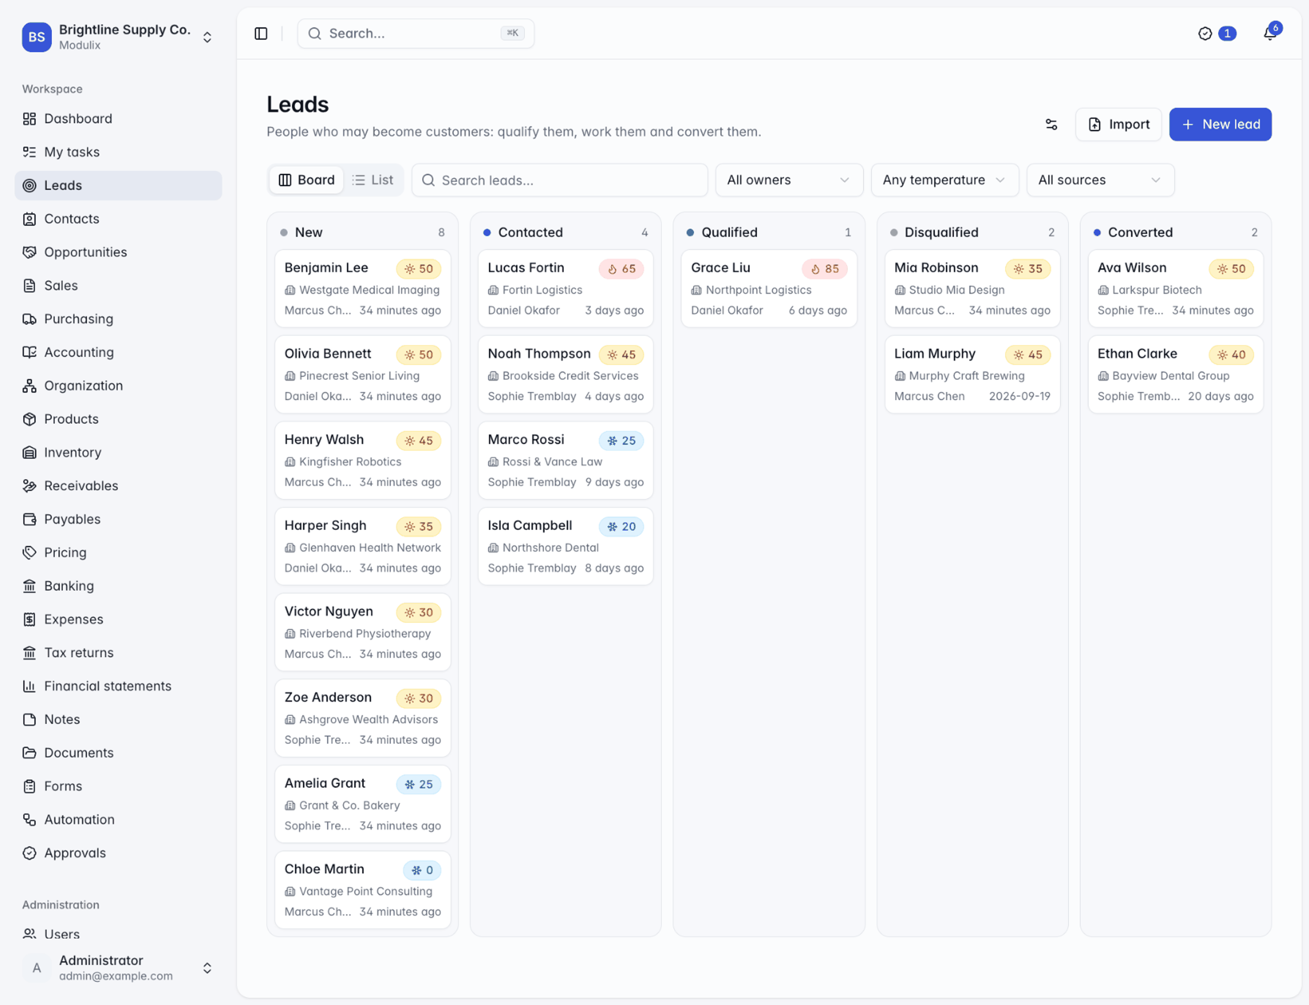Select Leads in the sidebar
The image size is (1309, 1005).
coord(118,186)
